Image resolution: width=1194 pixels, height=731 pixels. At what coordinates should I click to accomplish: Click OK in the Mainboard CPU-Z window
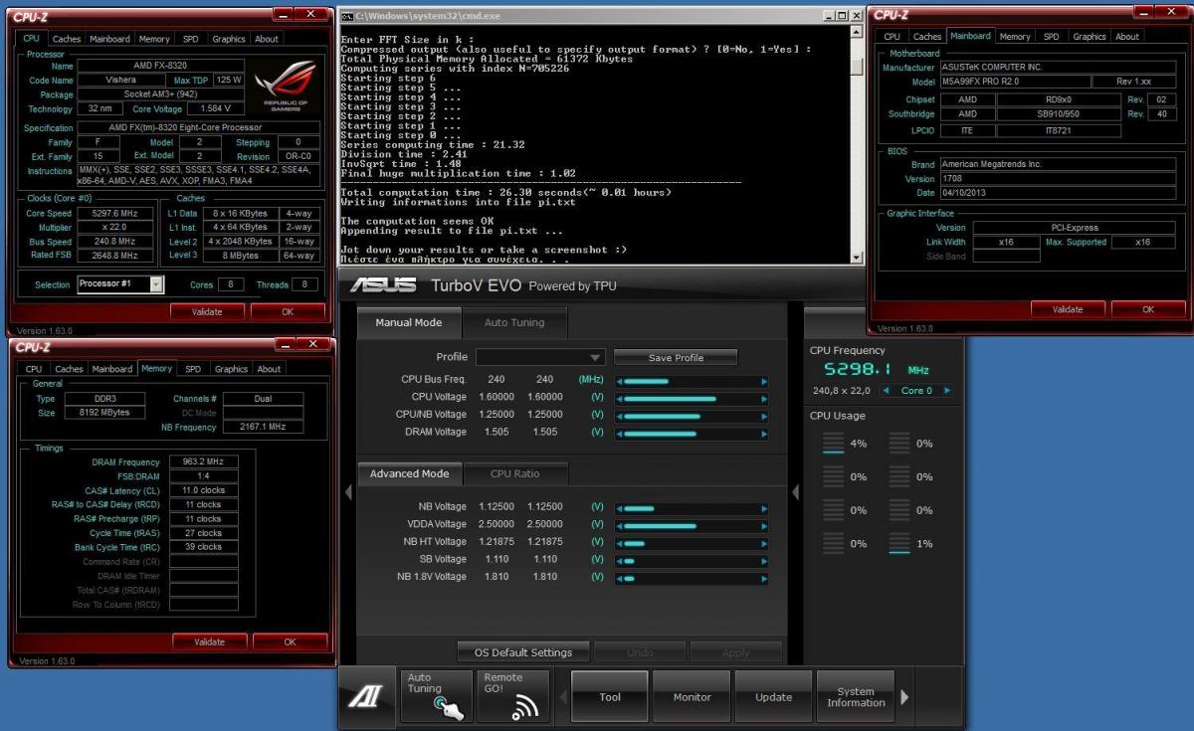pos(1148,309)
